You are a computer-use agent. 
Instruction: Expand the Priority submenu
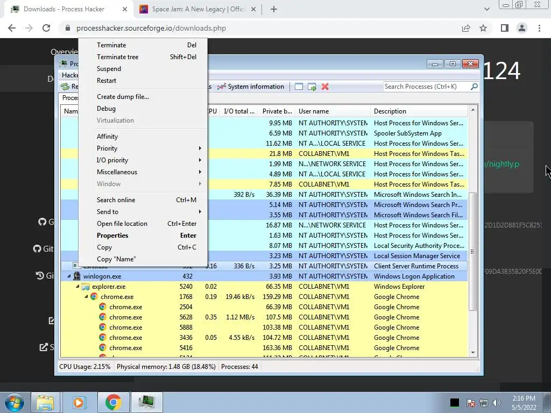pos(143,148)
